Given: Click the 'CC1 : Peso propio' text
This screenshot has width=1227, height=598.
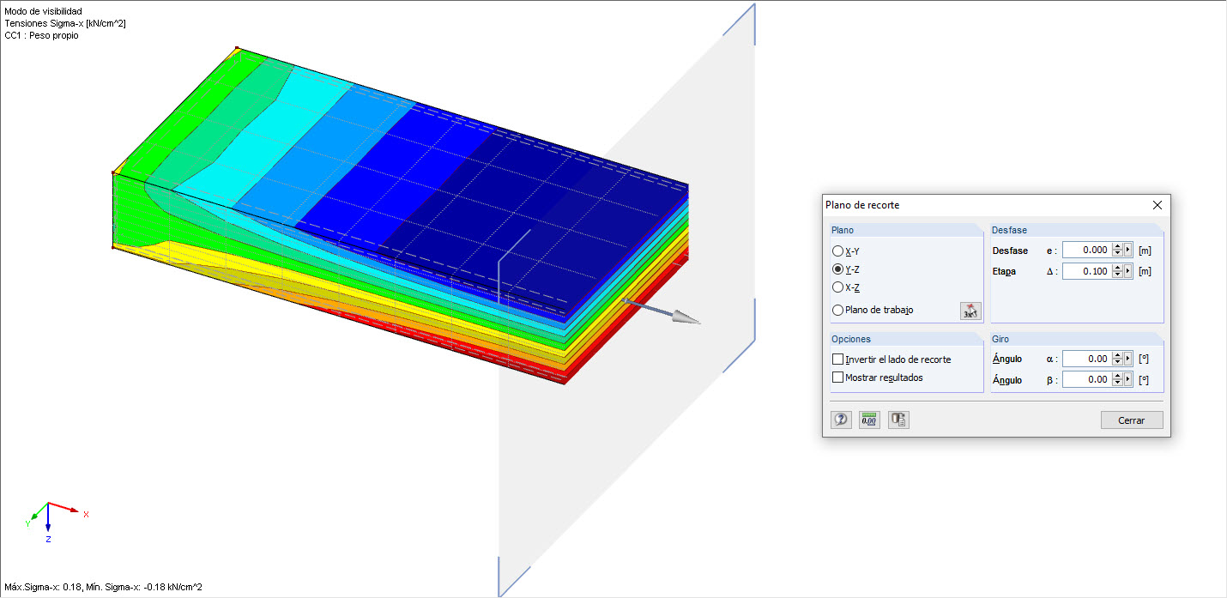Looking at the screenshot, I should 41,36.
